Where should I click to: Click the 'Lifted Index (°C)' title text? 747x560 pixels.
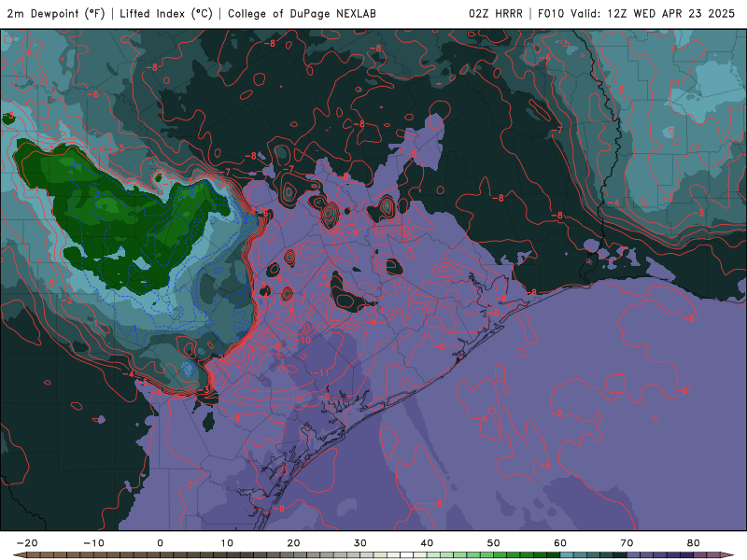pyautogui.click(x=166, y=14)
